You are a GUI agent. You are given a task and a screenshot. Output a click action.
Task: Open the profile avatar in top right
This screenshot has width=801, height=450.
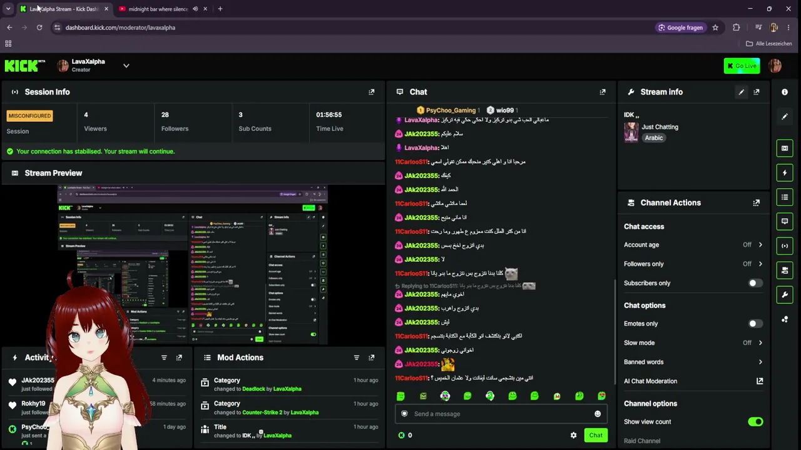775,66
